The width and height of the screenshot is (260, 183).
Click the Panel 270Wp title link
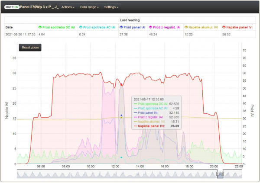[x=39, y=7]
